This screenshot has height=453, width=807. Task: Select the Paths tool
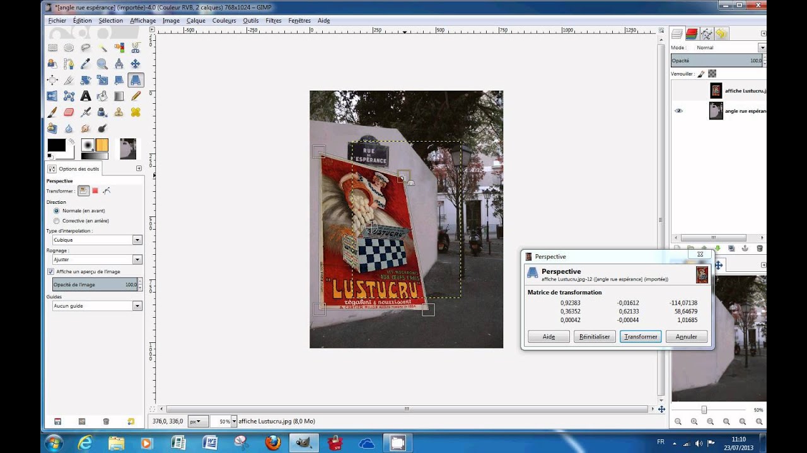pyautogui.click(x=69, y=64)
